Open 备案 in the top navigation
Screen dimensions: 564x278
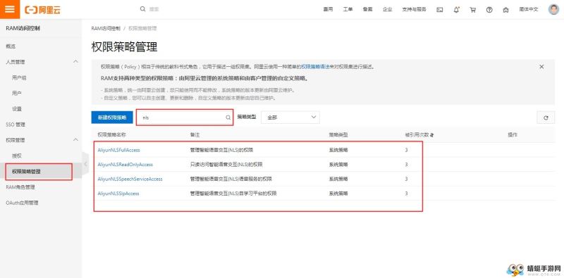point(367,9)
